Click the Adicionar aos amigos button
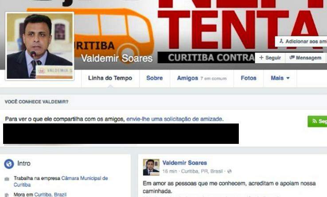The width and height of the screenshot is (327, 197). click(301, 41)
